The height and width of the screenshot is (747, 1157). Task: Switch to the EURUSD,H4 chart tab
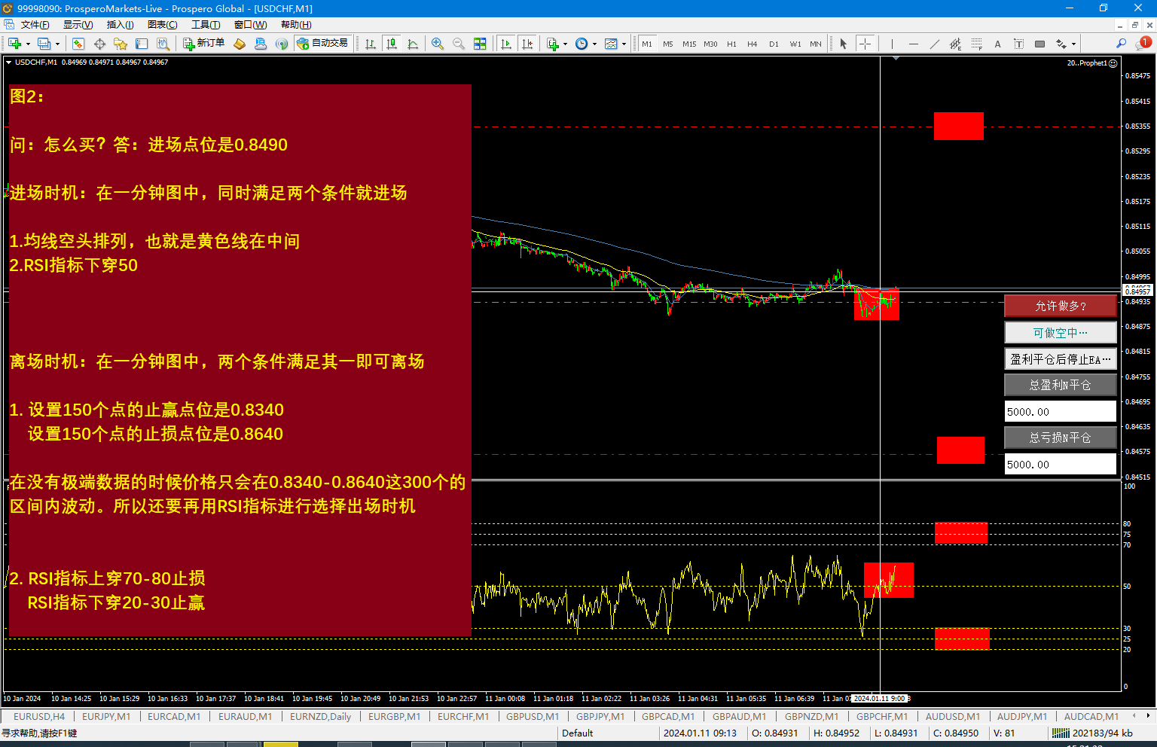(x=39, y=716)
